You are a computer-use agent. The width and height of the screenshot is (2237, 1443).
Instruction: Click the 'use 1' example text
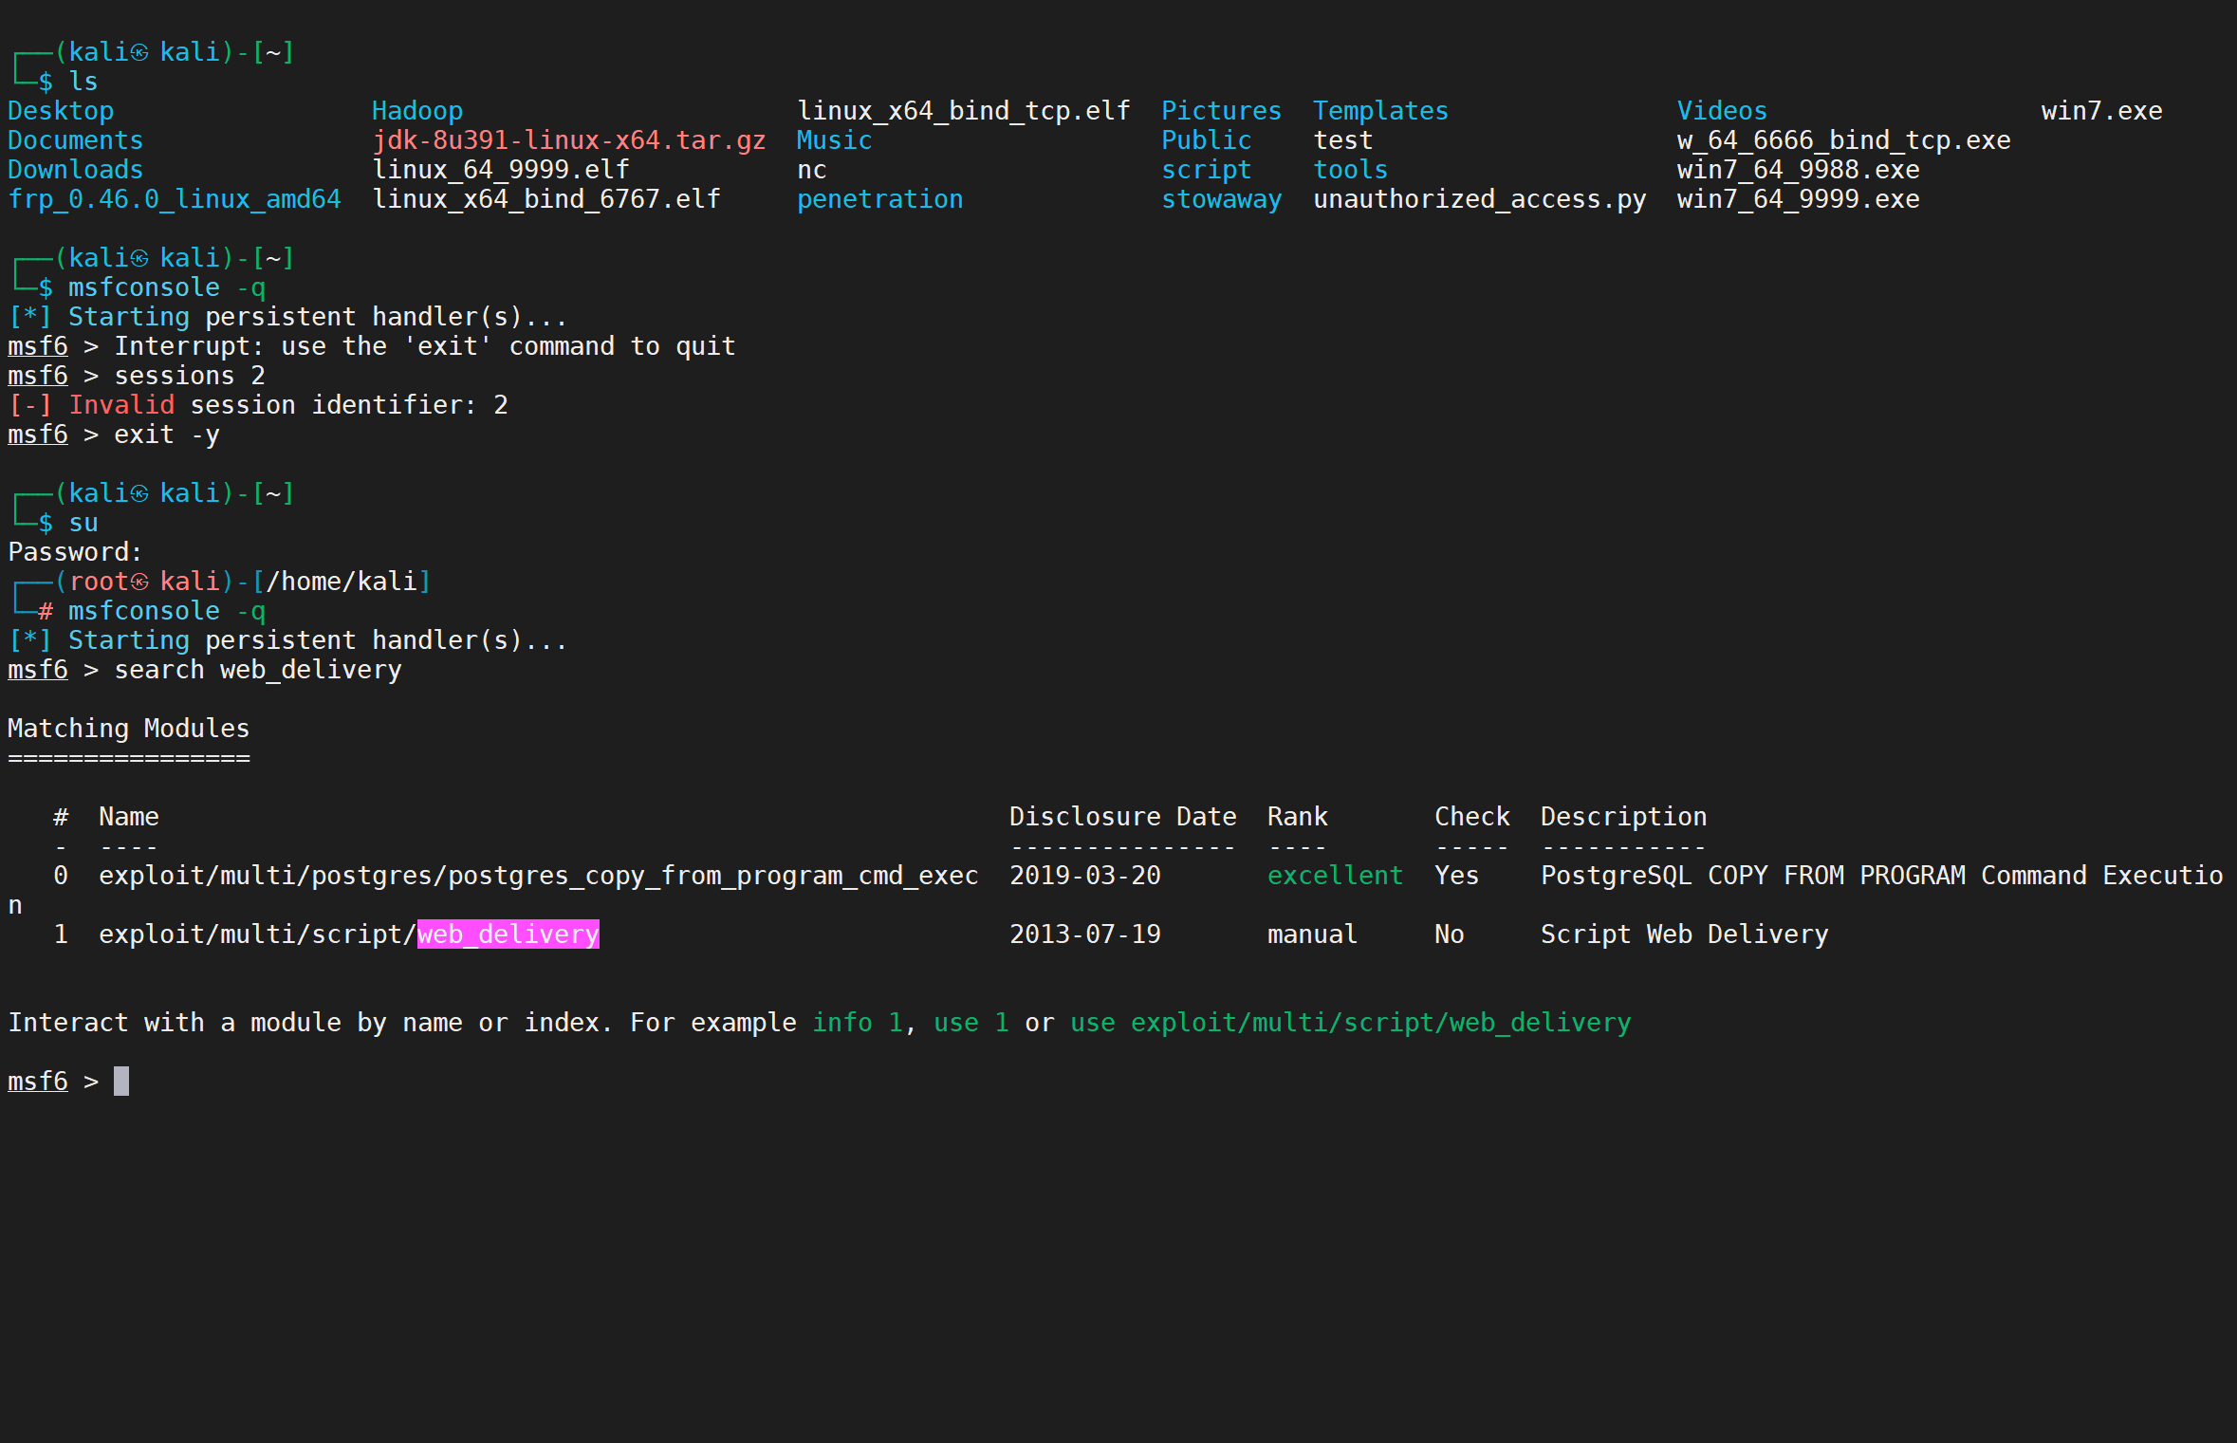coord(971,1023)
